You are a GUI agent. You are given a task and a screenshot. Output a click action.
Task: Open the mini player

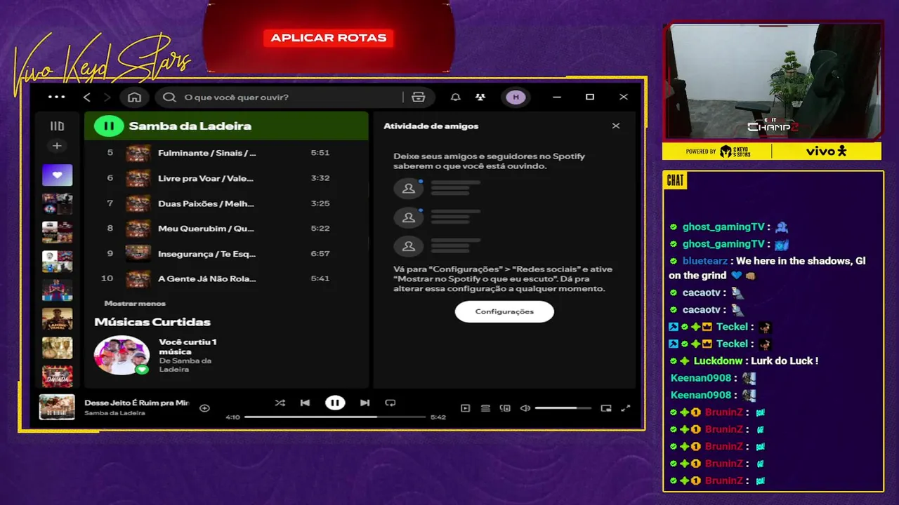(605, 408)
